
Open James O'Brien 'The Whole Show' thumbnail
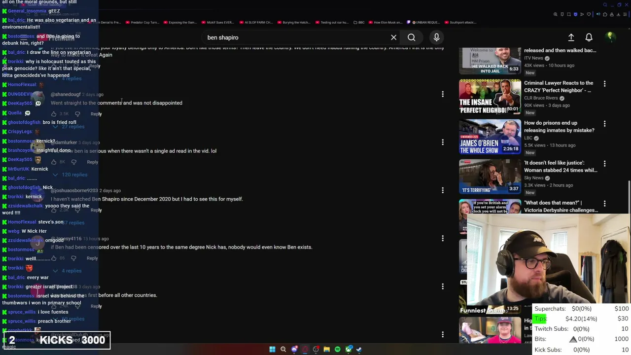tap(490, 137)
